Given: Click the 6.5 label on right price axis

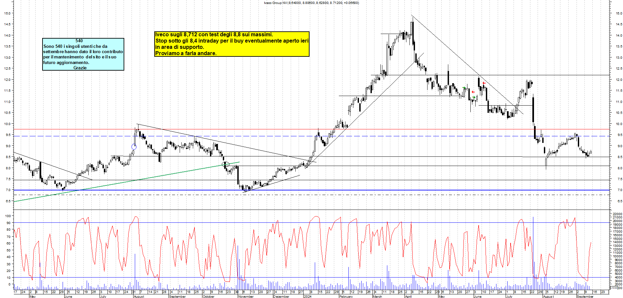Looking at the screenshot, I should [620, 201].
